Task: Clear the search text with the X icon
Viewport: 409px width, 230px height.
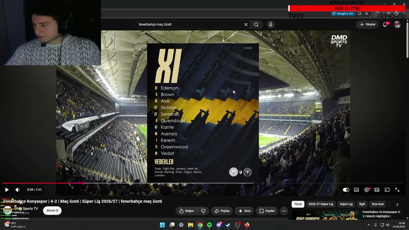Action: pos(246,24)
